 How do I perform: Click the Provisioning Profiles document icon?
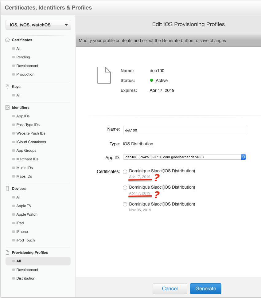click(7, 253)
